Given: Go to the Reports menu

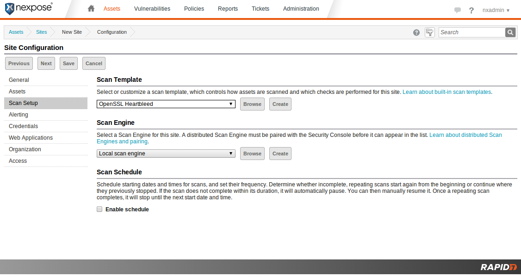Looking at the screenshot, I should point(228,9).
